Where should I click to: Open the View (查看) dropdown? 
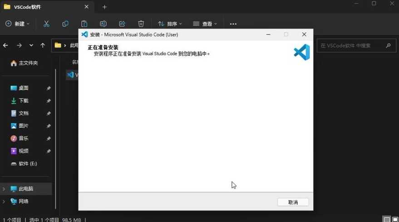(x=205, y=24)
